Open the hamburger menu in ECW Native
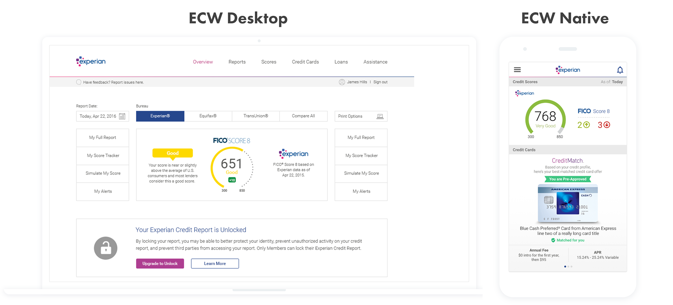The height and width of the screenshot is (305, 673). point(517,70)
